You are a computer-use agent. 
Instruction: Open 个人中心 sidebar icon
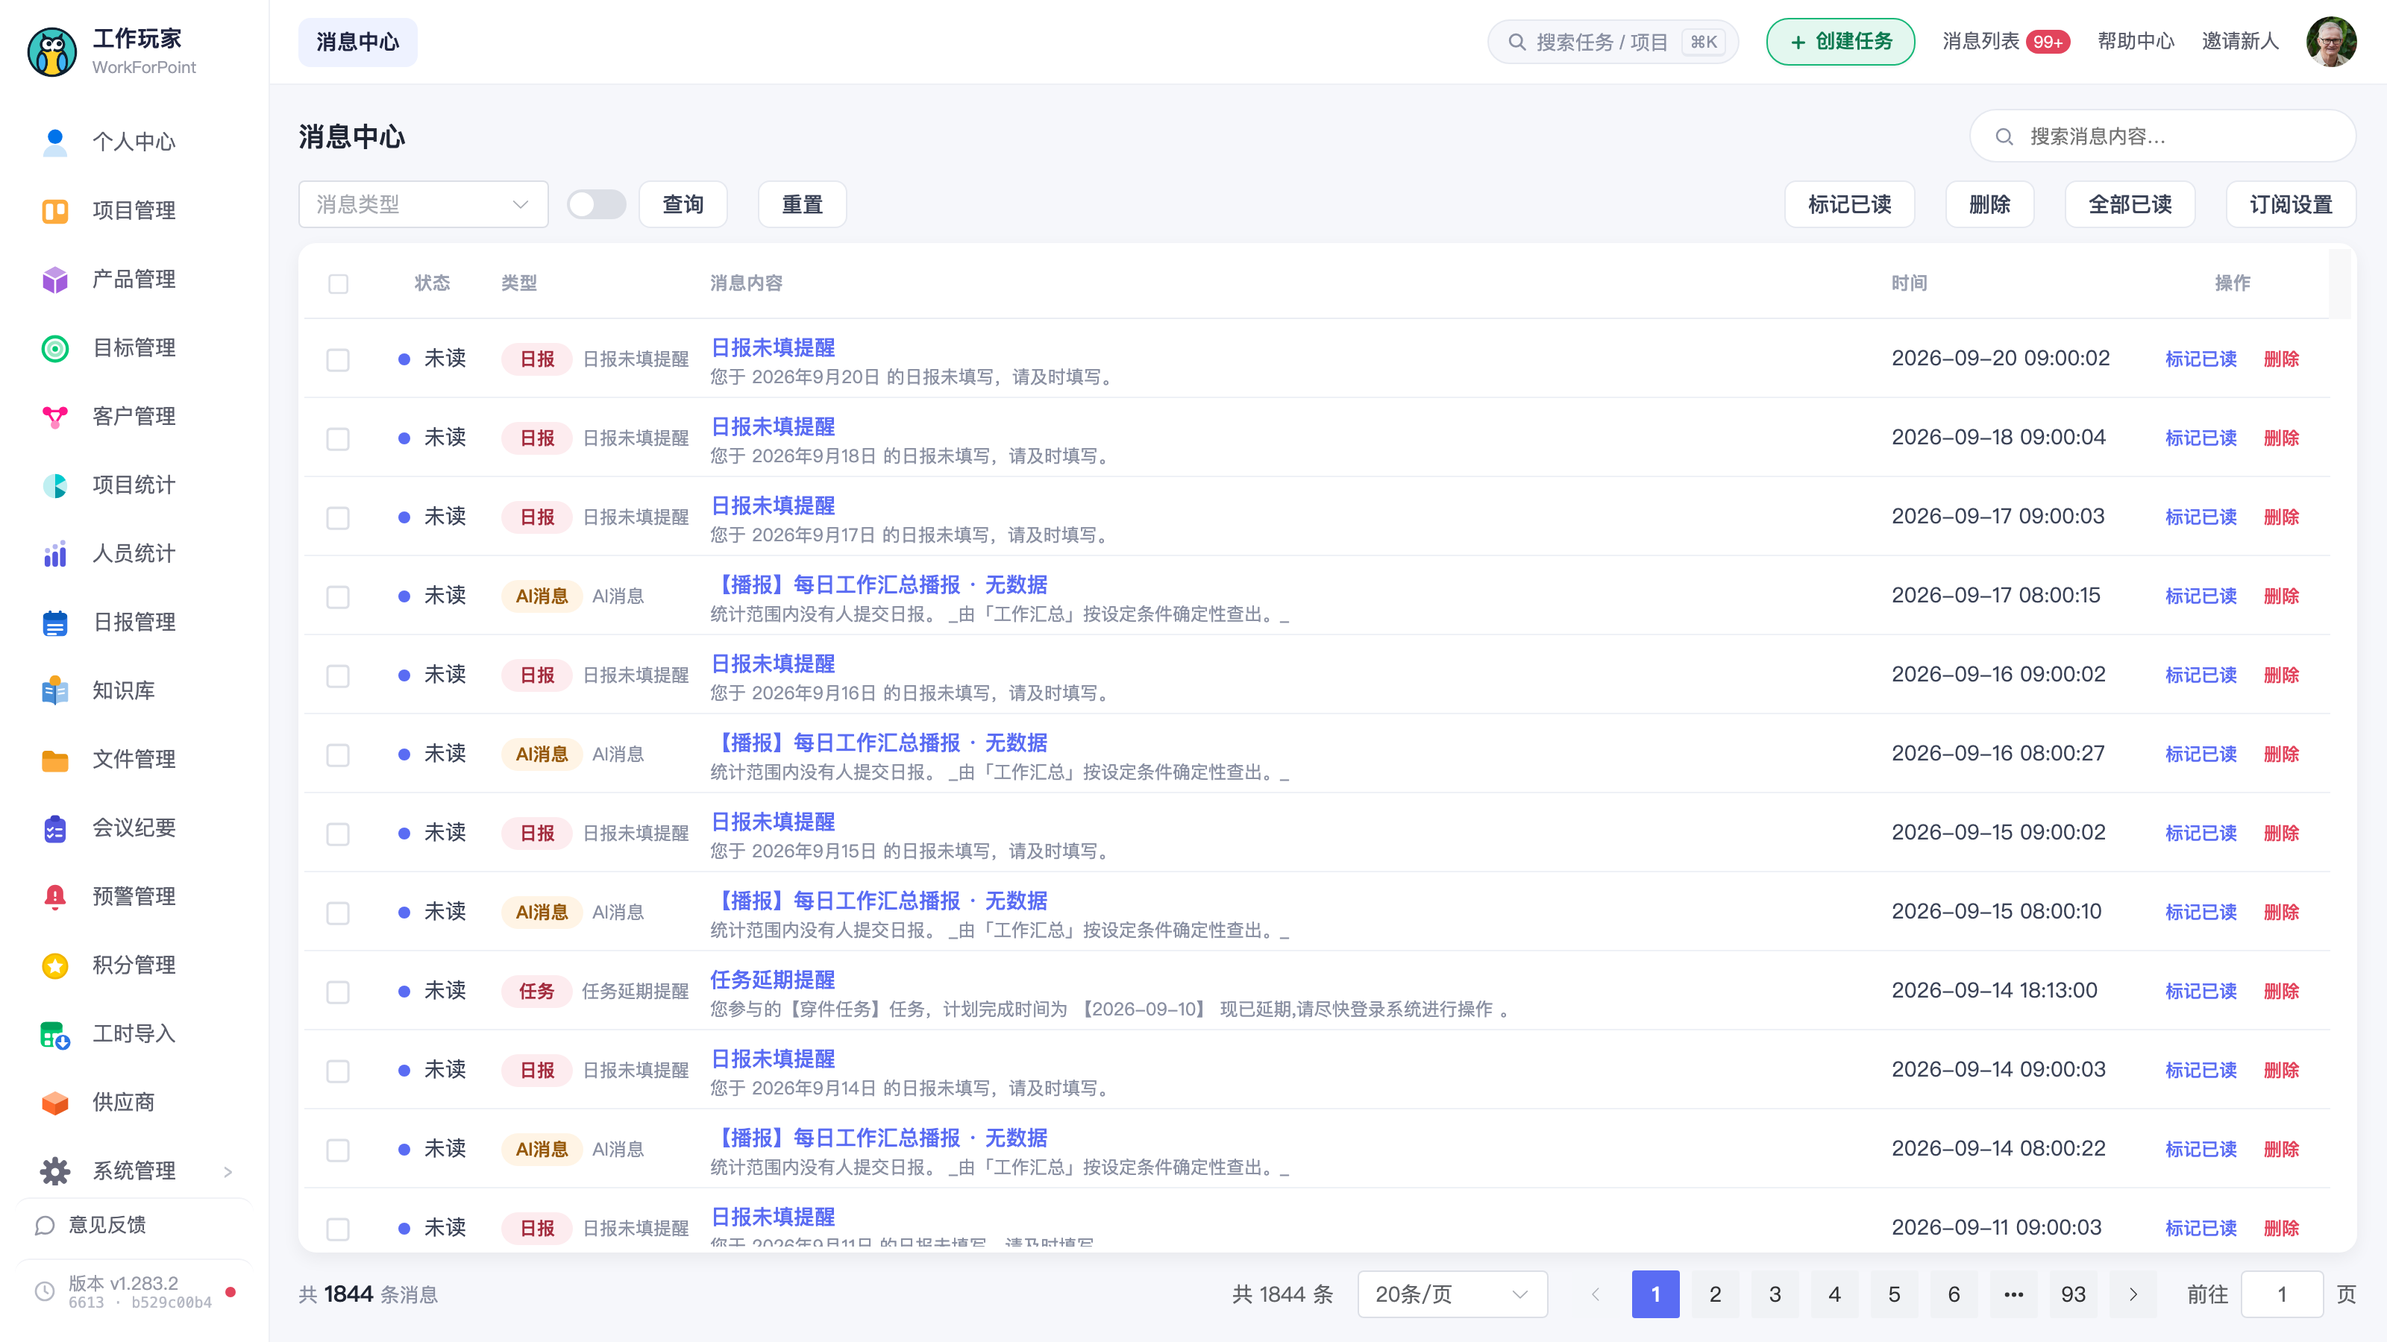click(x=54, y=142)
